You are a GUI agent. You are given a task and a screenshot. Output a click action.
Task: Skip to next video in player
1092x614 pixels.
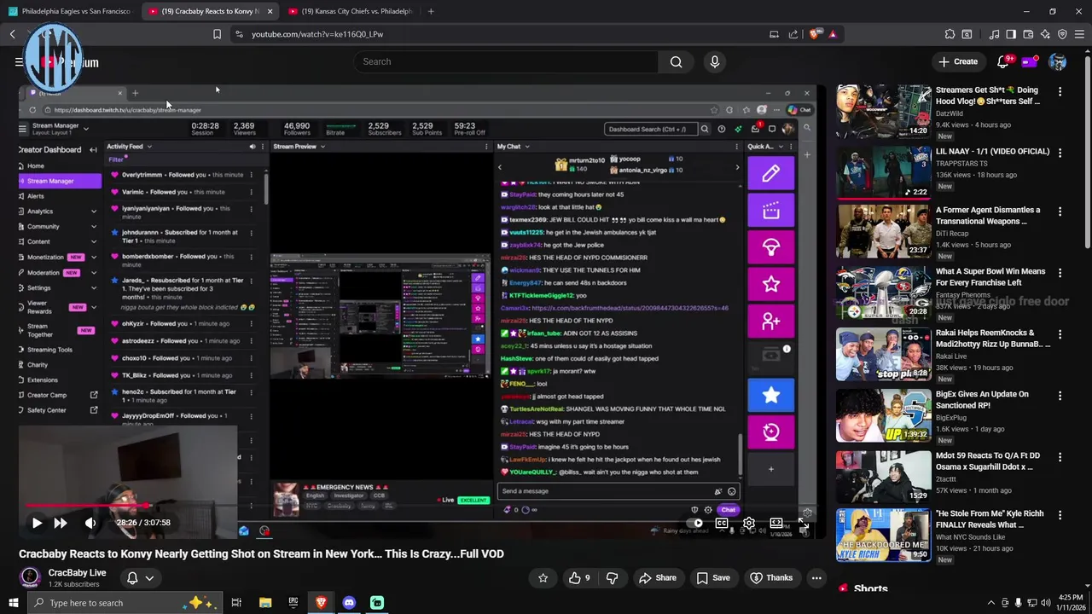(x=61, y=523)
